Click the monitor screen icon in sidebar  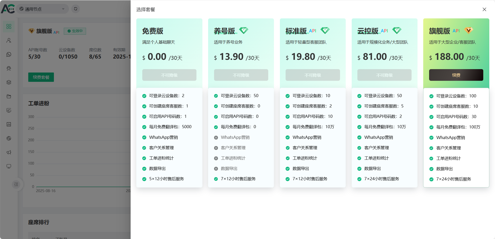click(x=9, y=166)
